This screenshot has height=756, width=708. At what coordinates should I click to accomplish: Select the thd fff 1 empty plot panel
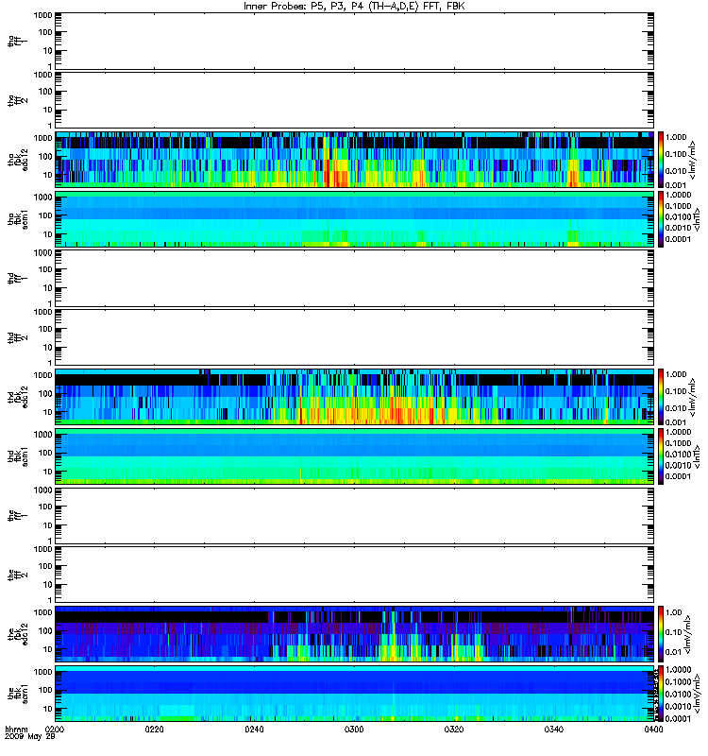pyautogui.click(x=355, y=278)
